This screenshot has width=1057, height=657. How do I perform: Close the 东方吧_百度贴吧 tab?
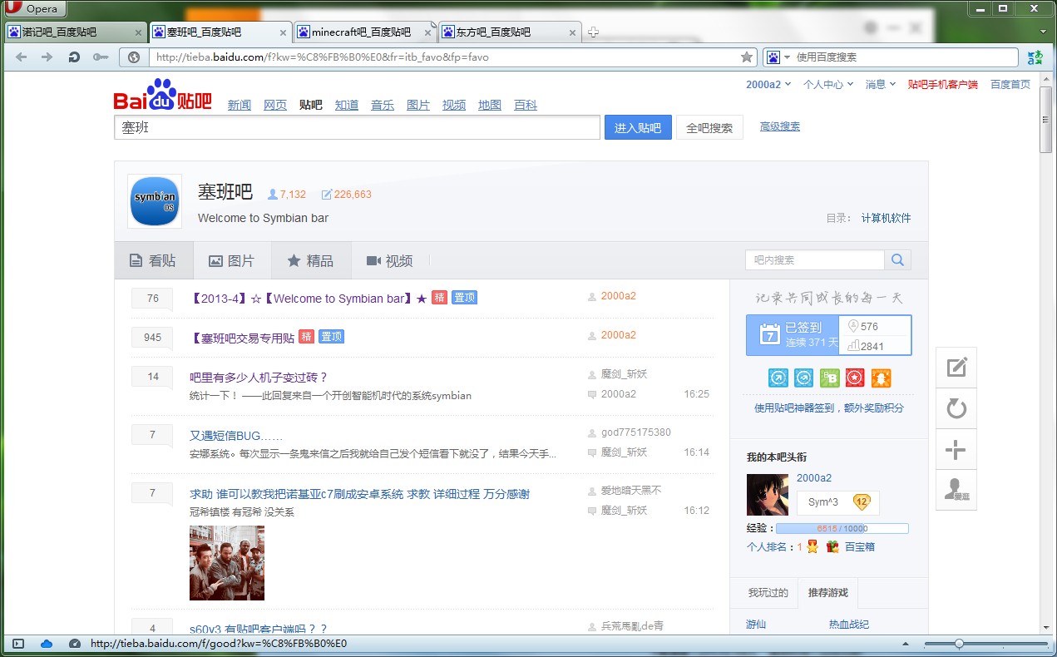(572, 32)
